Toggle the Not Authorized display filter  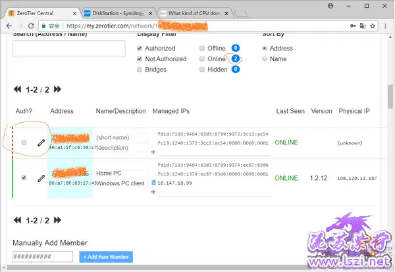[140, 58]
